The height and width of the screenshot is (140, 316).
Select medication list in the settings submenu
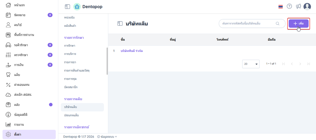[71, 62]
